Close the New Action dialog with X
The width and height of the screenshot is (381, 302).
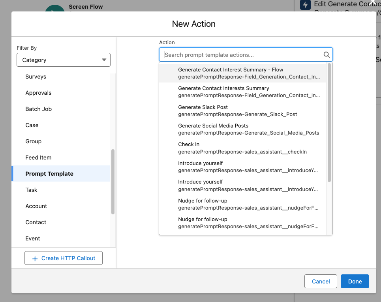373,2
